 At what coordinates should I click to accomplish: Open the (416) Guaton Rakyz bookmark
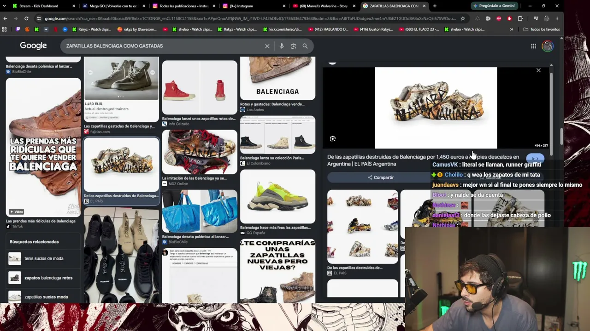click(x=373, y=29)
